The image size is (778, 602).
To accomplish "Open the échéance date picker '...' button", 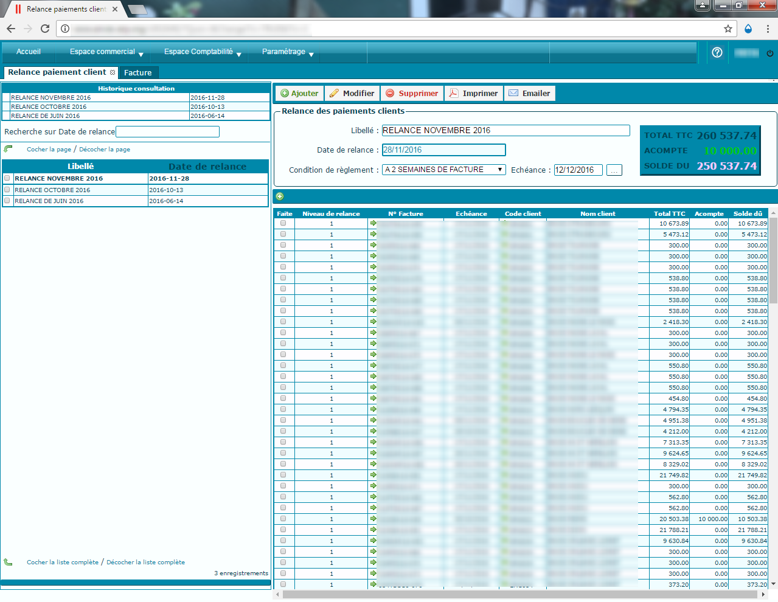I will (x=614, y=170).
